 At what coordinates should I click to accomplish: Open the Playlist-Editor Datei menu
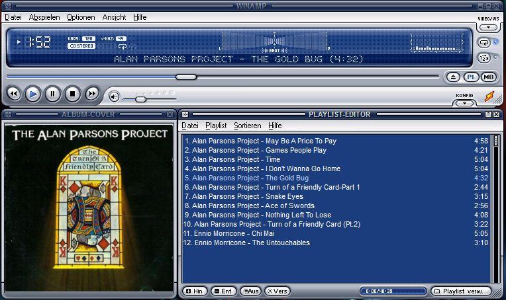click(x=190, y=126)
